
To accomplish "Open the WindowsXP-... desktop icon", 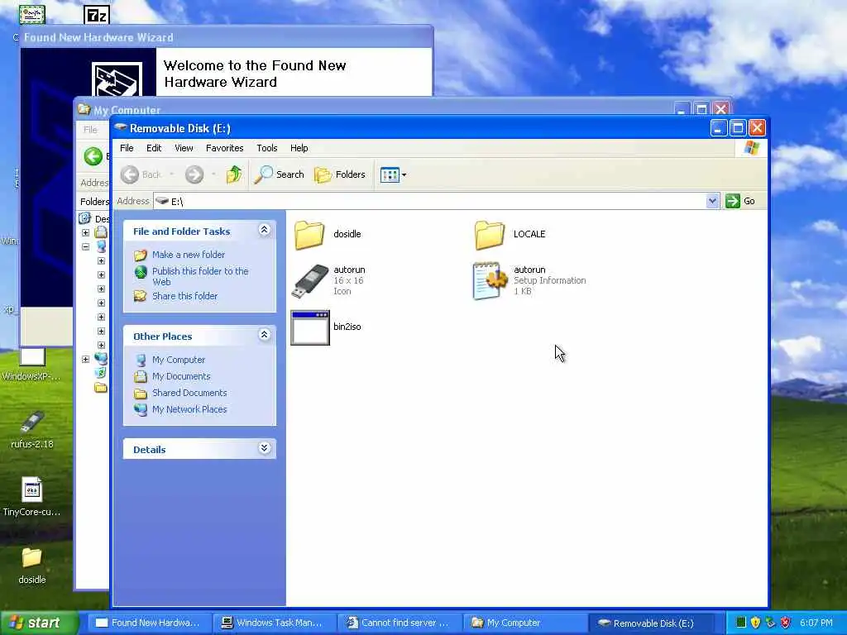I will click(32, 365).
